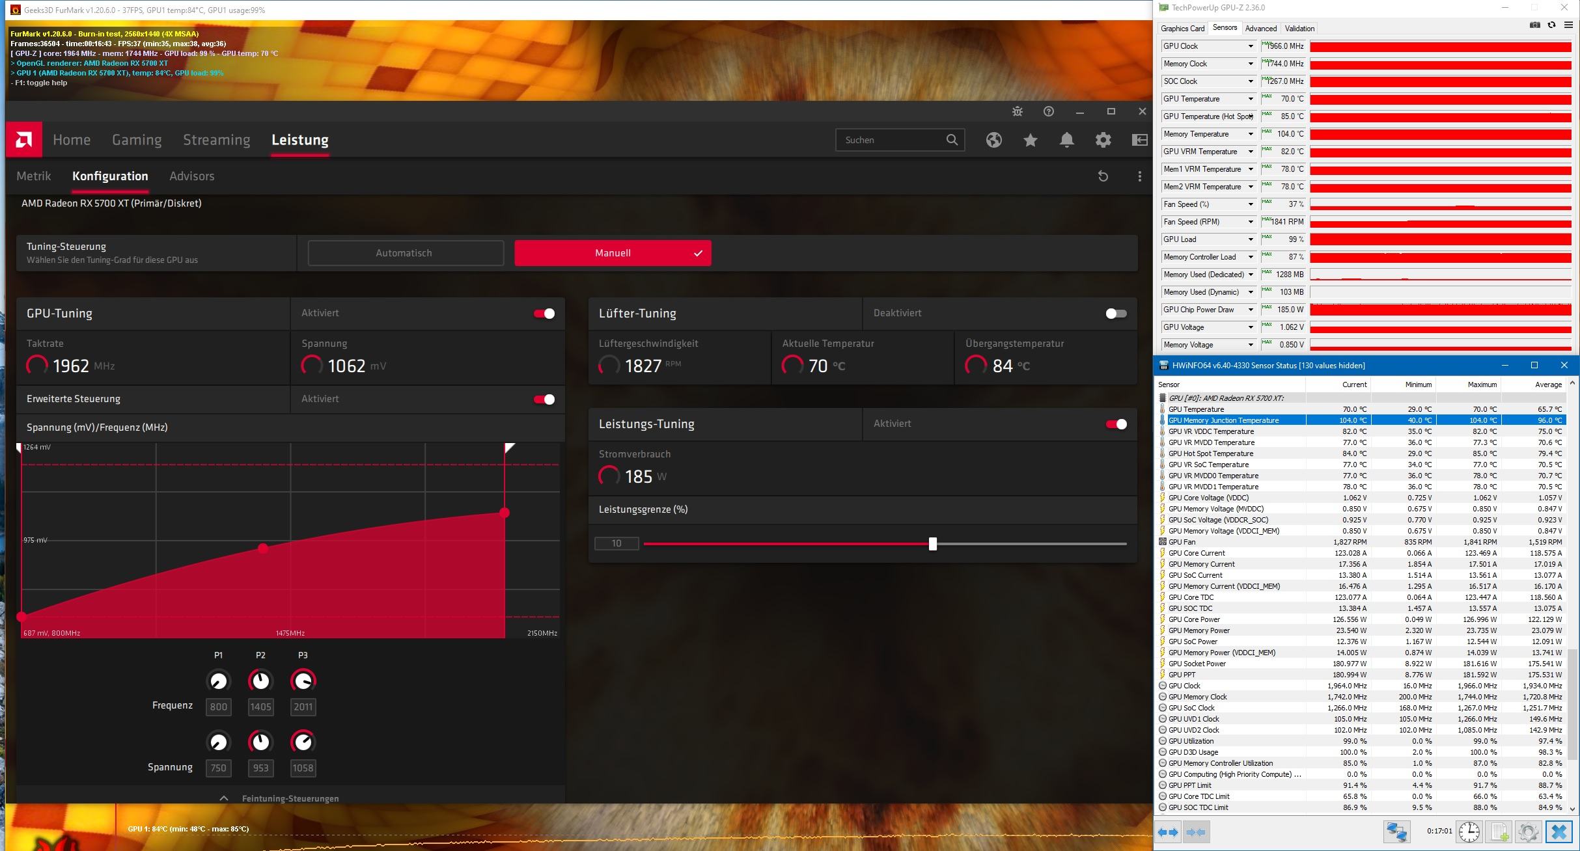This screenshot has height=851, width=1580.
Task: Open HWiNFO sensor settings gear icon
Action: (x=1529, y=832)
